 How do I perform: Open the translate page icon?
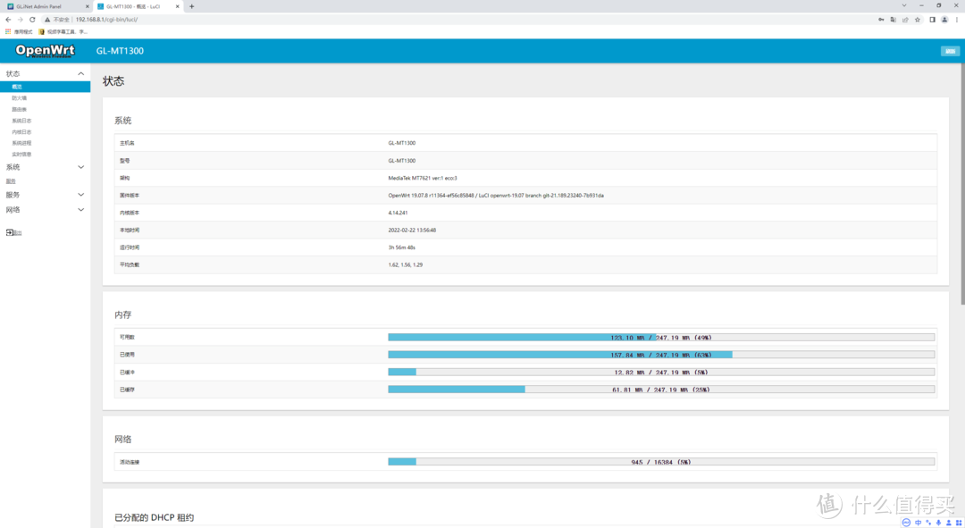(x=893, y=19)
